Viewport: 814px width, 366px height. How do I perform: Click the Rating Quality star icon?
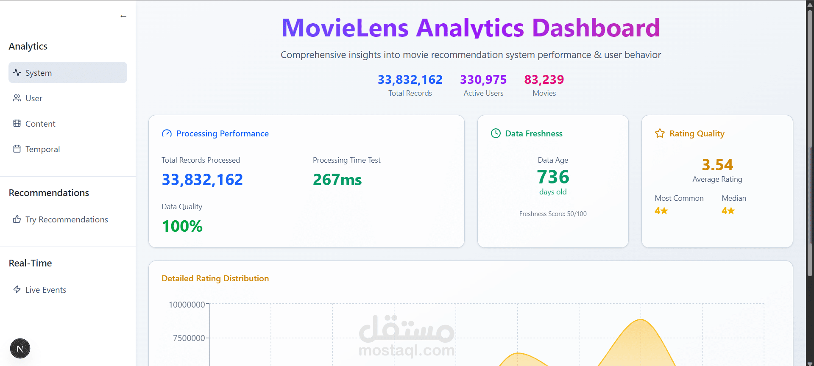pos(660,133)
